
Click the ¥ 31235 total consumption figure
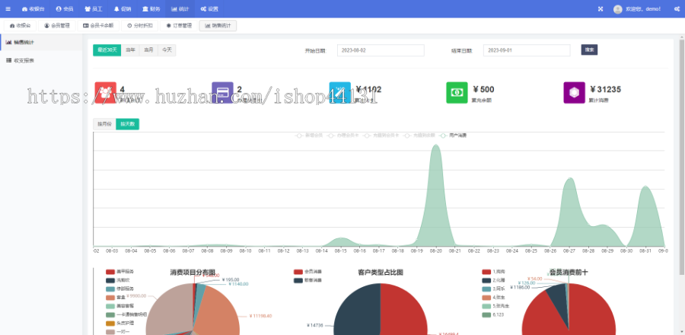(x=605, y=90)
